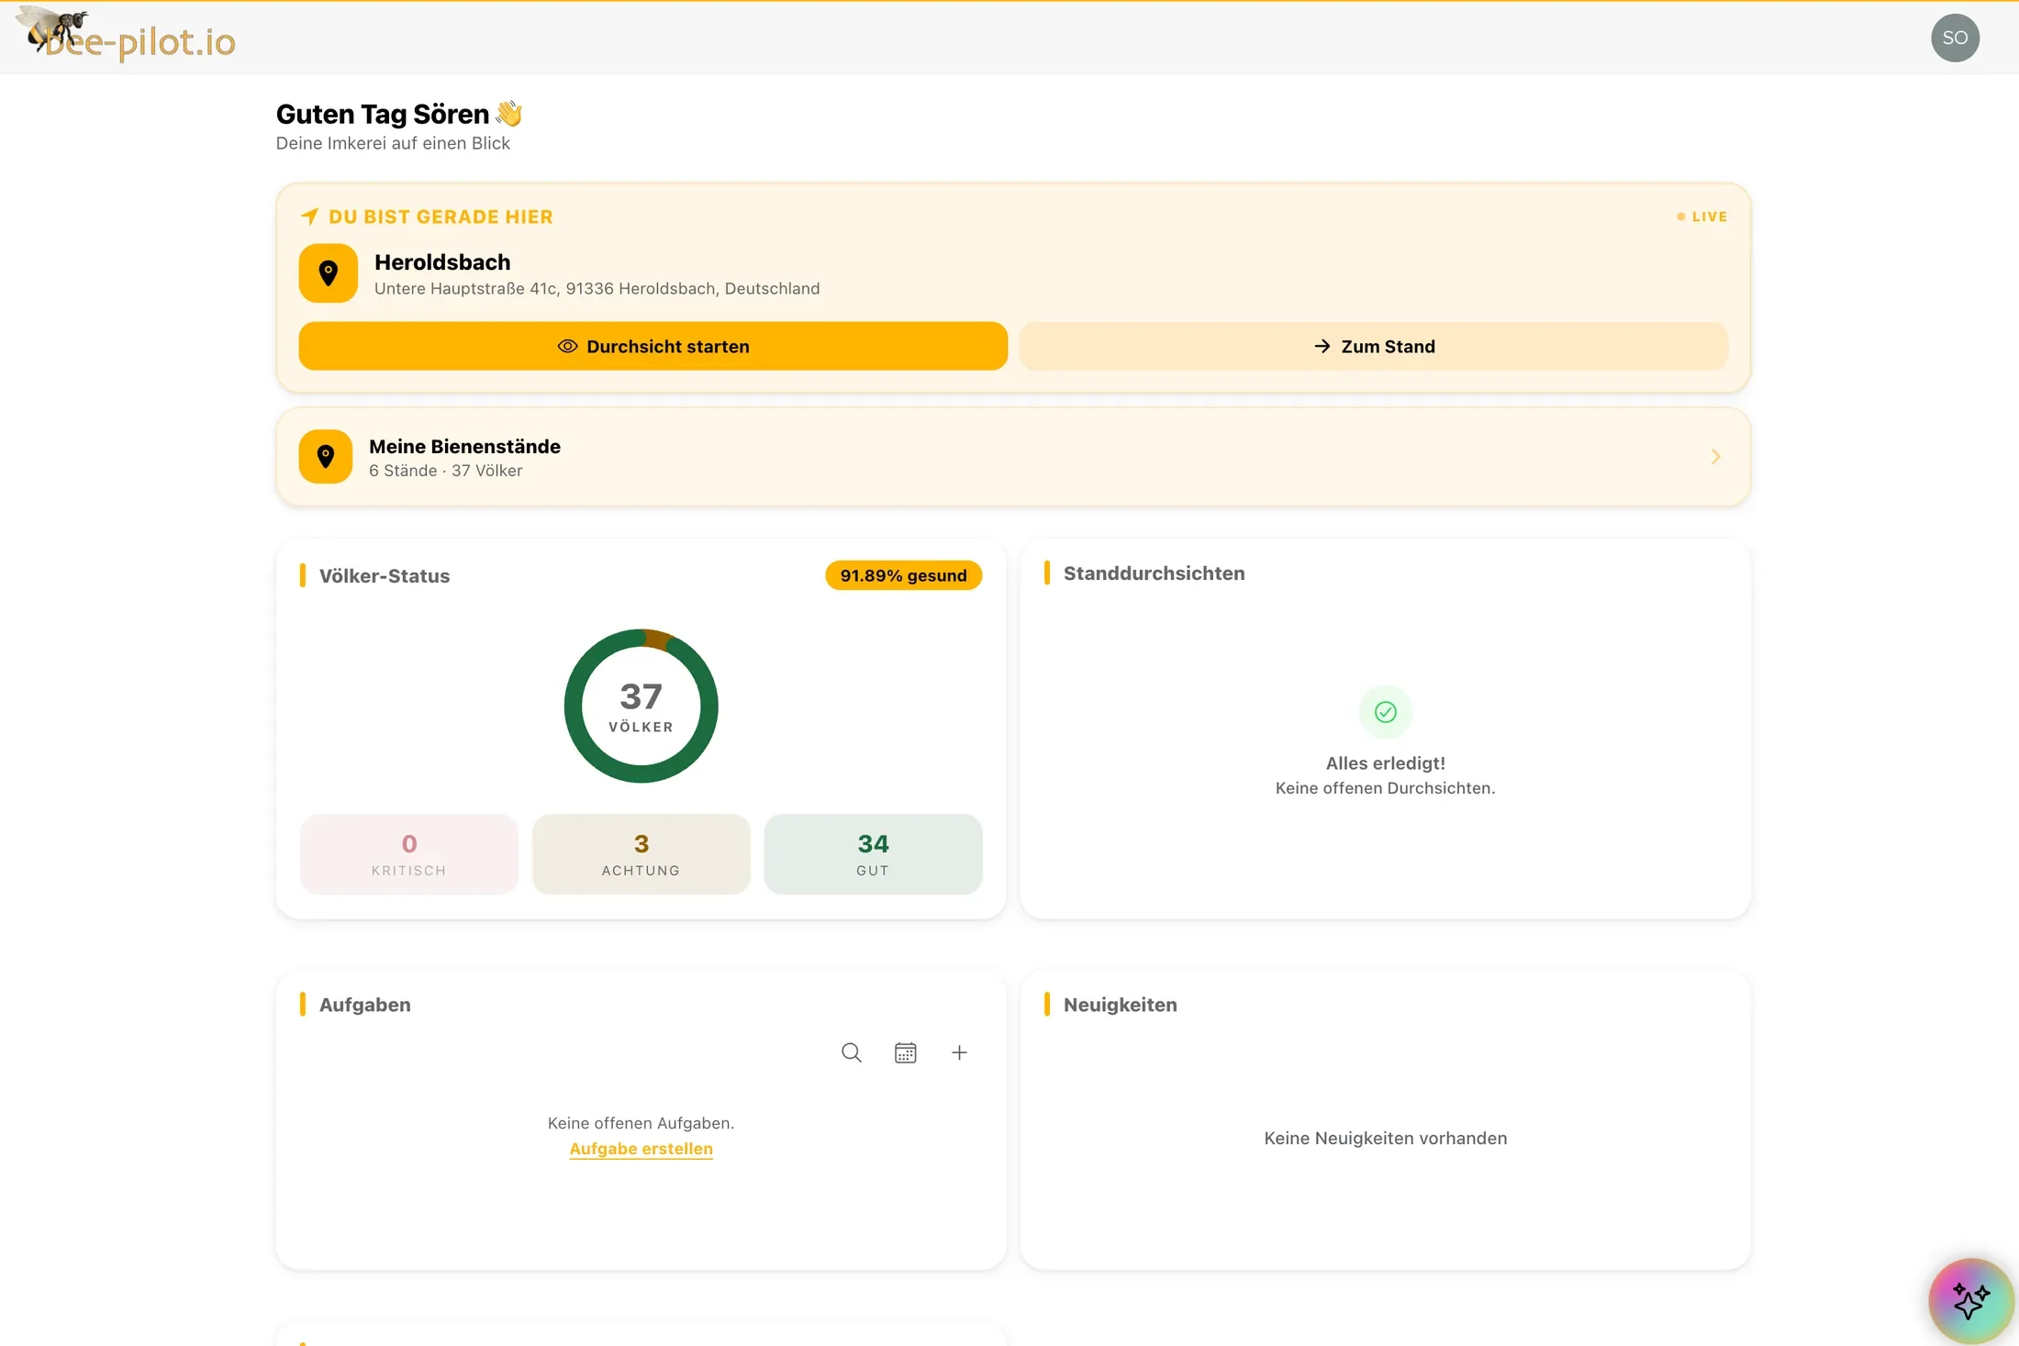
Task: Select the 0 Kritisch status tile
Action: (409, 854)
